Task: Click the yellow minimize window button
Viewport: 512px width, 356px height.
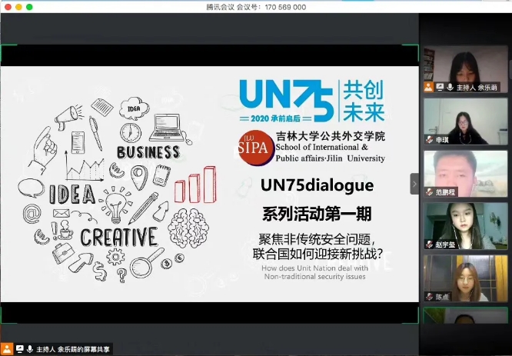Action: pos(18,7)
